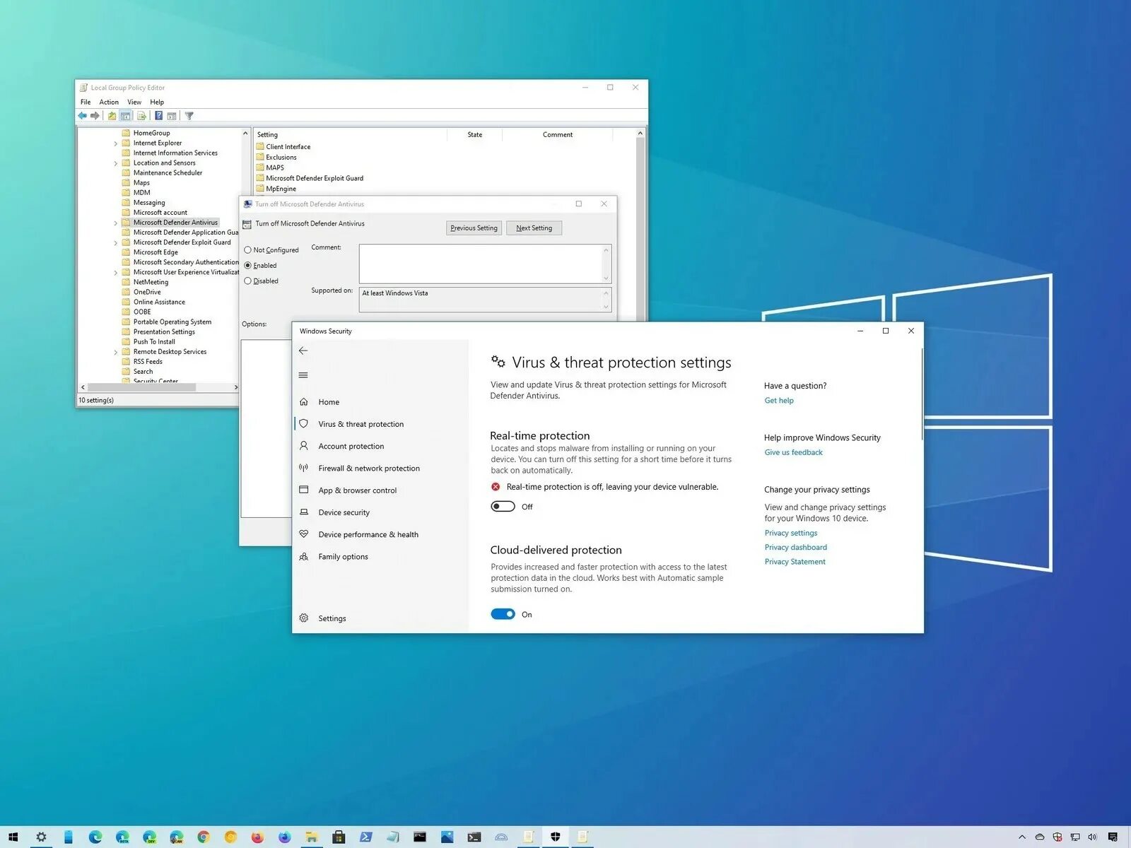Expand the Remote Desktop Services tree node
The image size is (1131, 848).
[116, 352]
